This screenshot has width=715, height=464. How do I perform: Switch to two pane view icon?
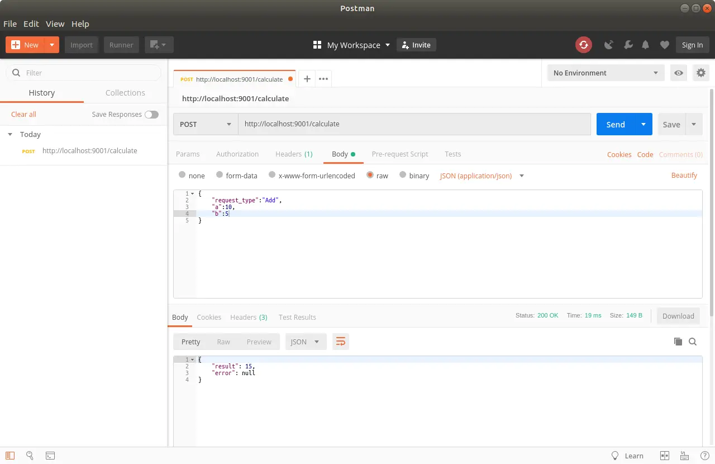pyautogui.click(x=665, y=456)
